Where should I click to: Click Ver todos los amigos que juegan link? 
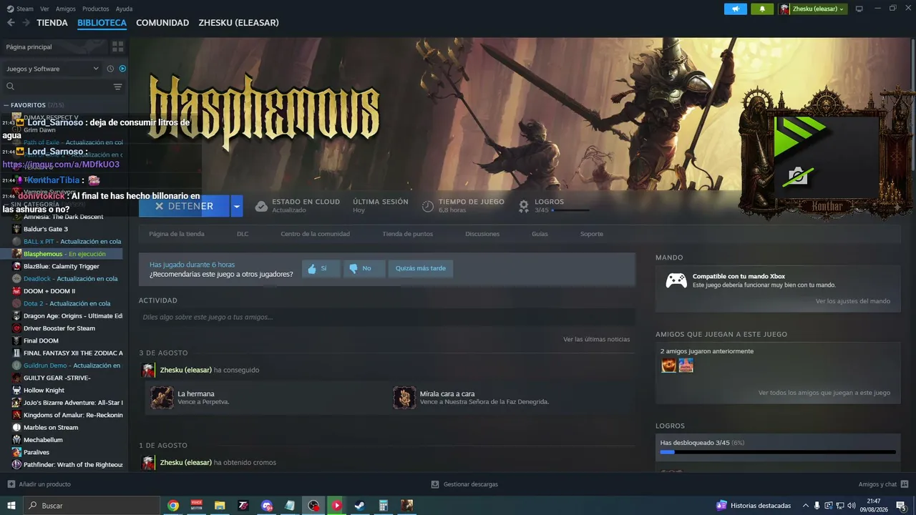pyautogui.click(x=824, y=393)
